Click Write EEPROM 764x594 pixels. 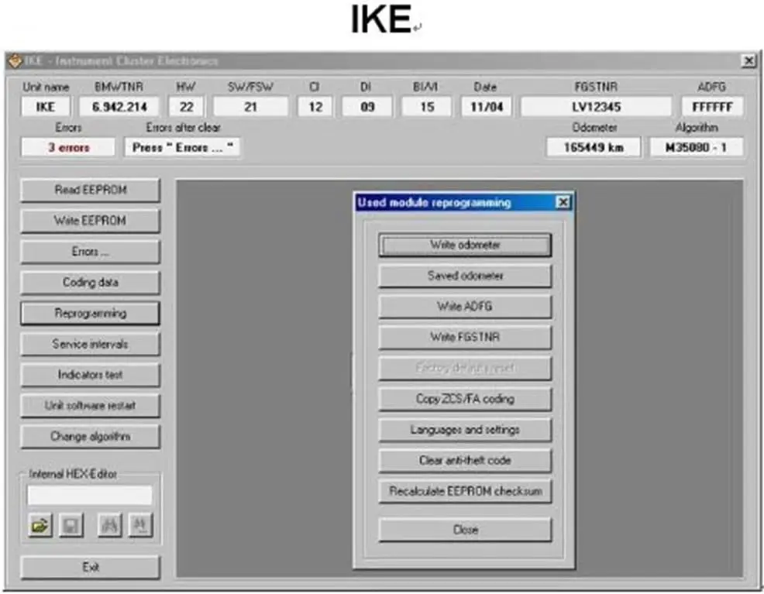[x=91, y=221]
